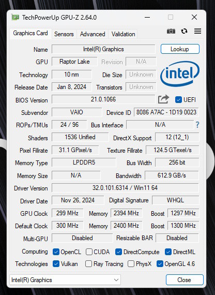215x295 pixels.
Task: Click the Subvendor value VAIO
Action: click(76, 112)
